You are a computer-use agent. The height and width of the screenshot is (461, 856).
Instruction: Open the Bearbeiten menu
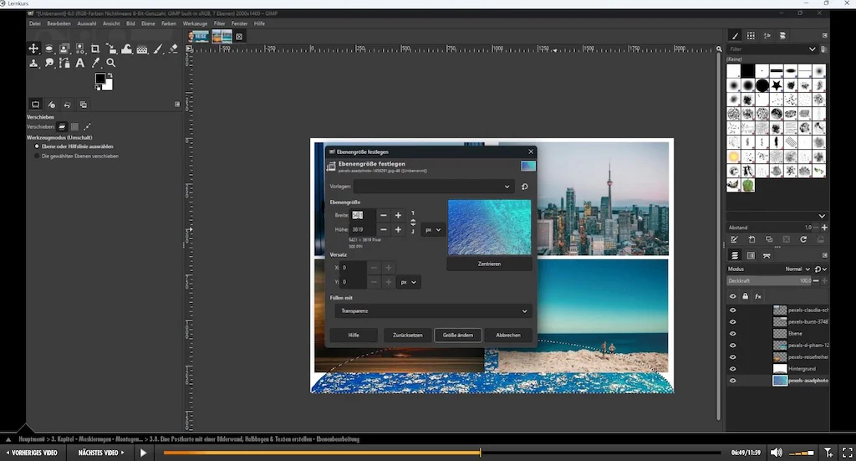(x=59, y=23)
